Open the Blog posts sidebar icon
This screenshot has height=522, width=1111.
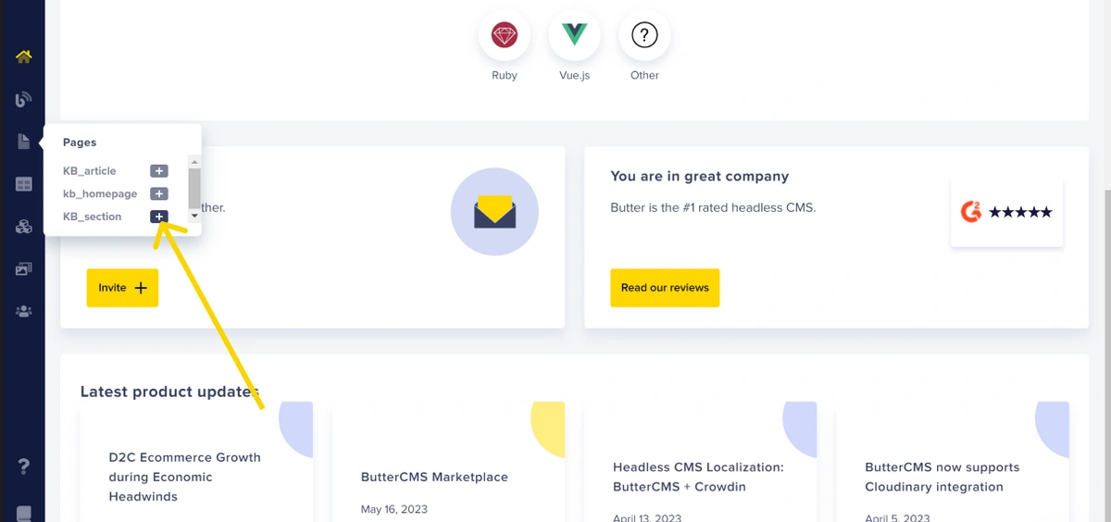click(24, 99)
